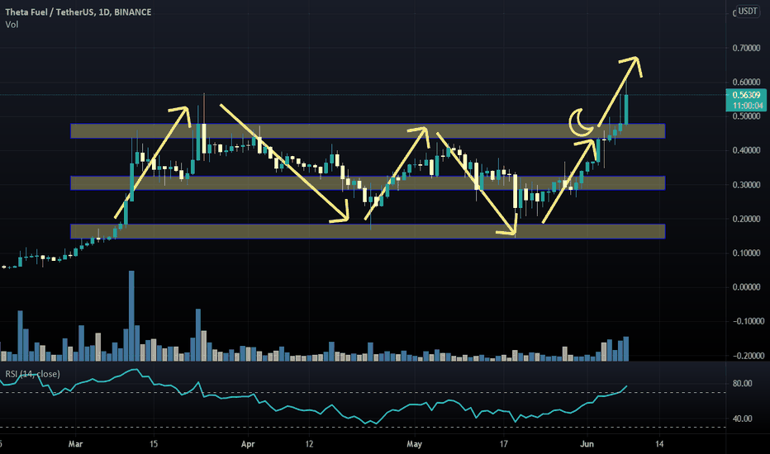This screenshot has height=454, width=770.
Task: Select the lower zone rectangle near 0.16
Action: pyautogui.click(x=368, y=231)
